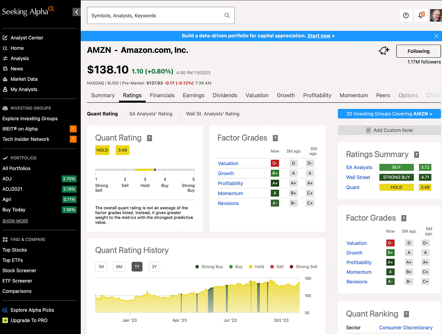The width and height of the screenshot is (442, 334).
Task: Open the notifications bell icon
Action: click(421, 15)
